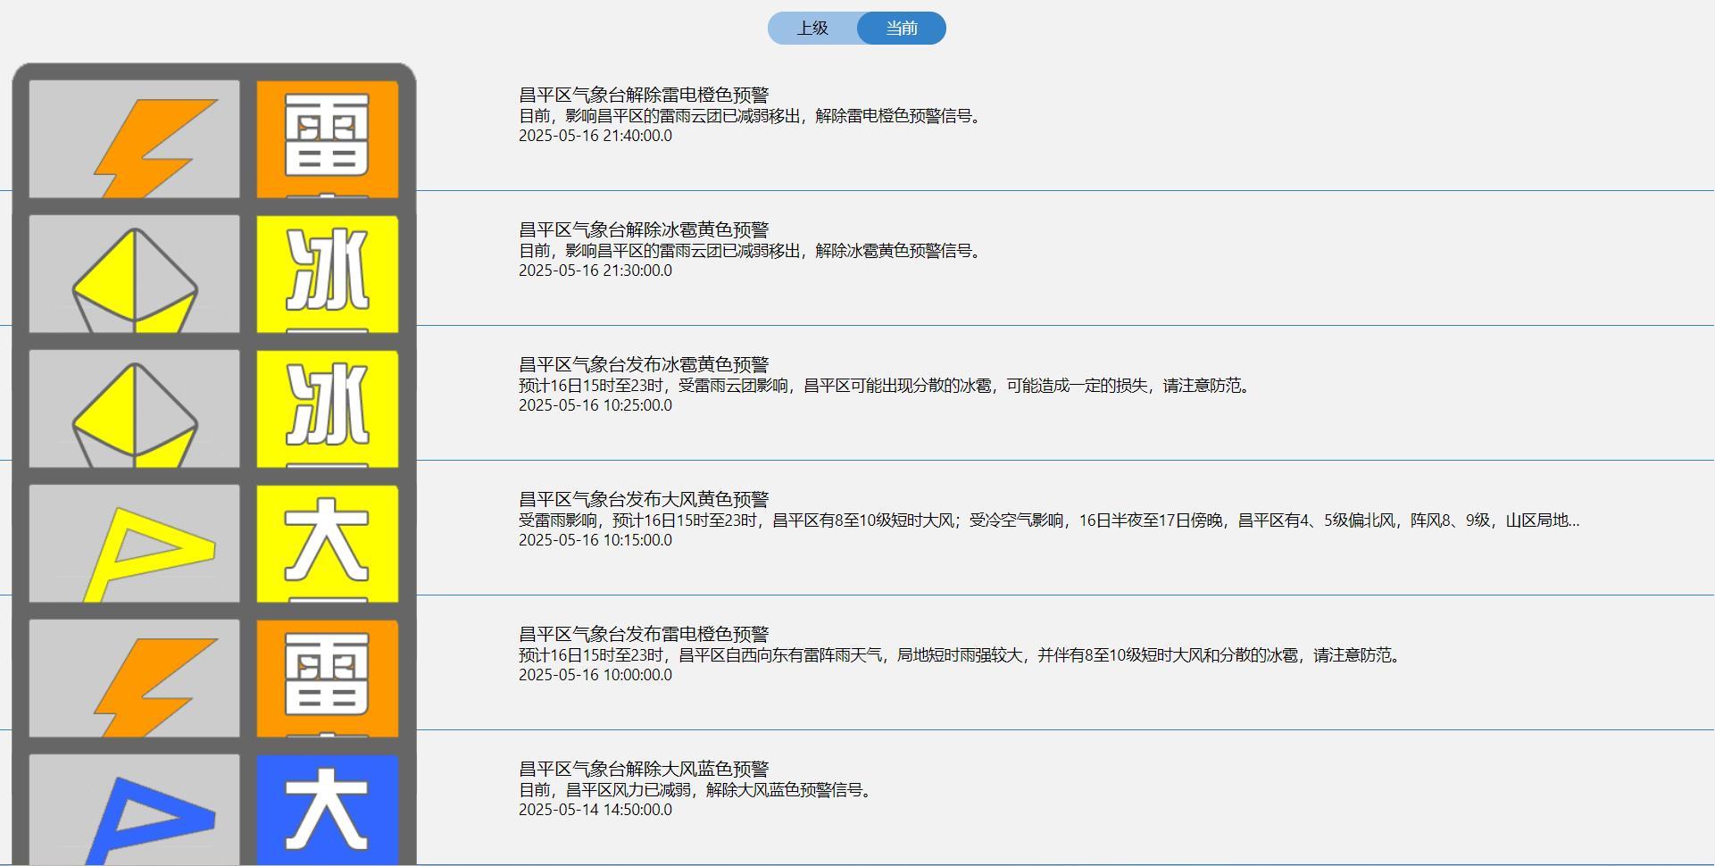The width and height of the screenshot is (1715, 866).
Task: Click the truncated wind warning description text
Action: pos(1049,520)
